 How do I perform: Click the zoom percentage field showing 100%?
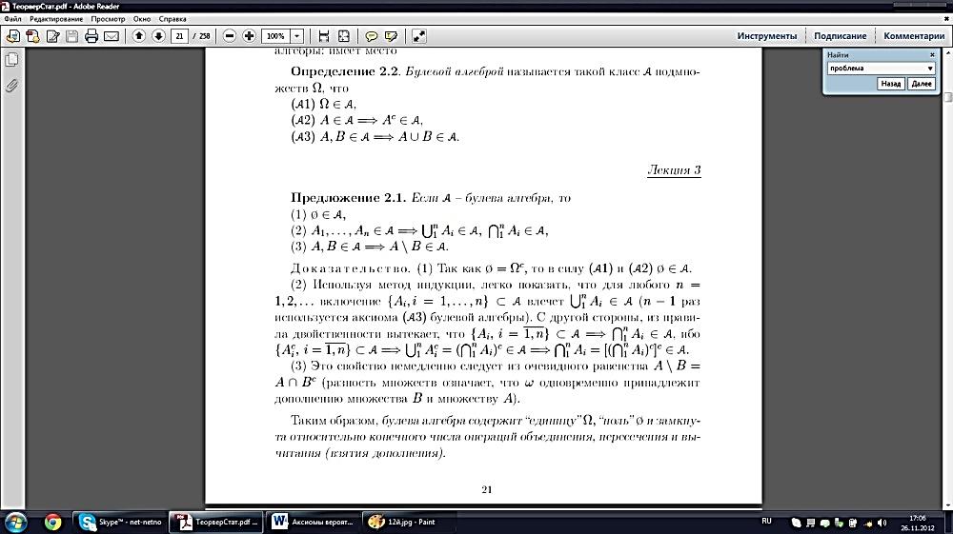[275, 36]
